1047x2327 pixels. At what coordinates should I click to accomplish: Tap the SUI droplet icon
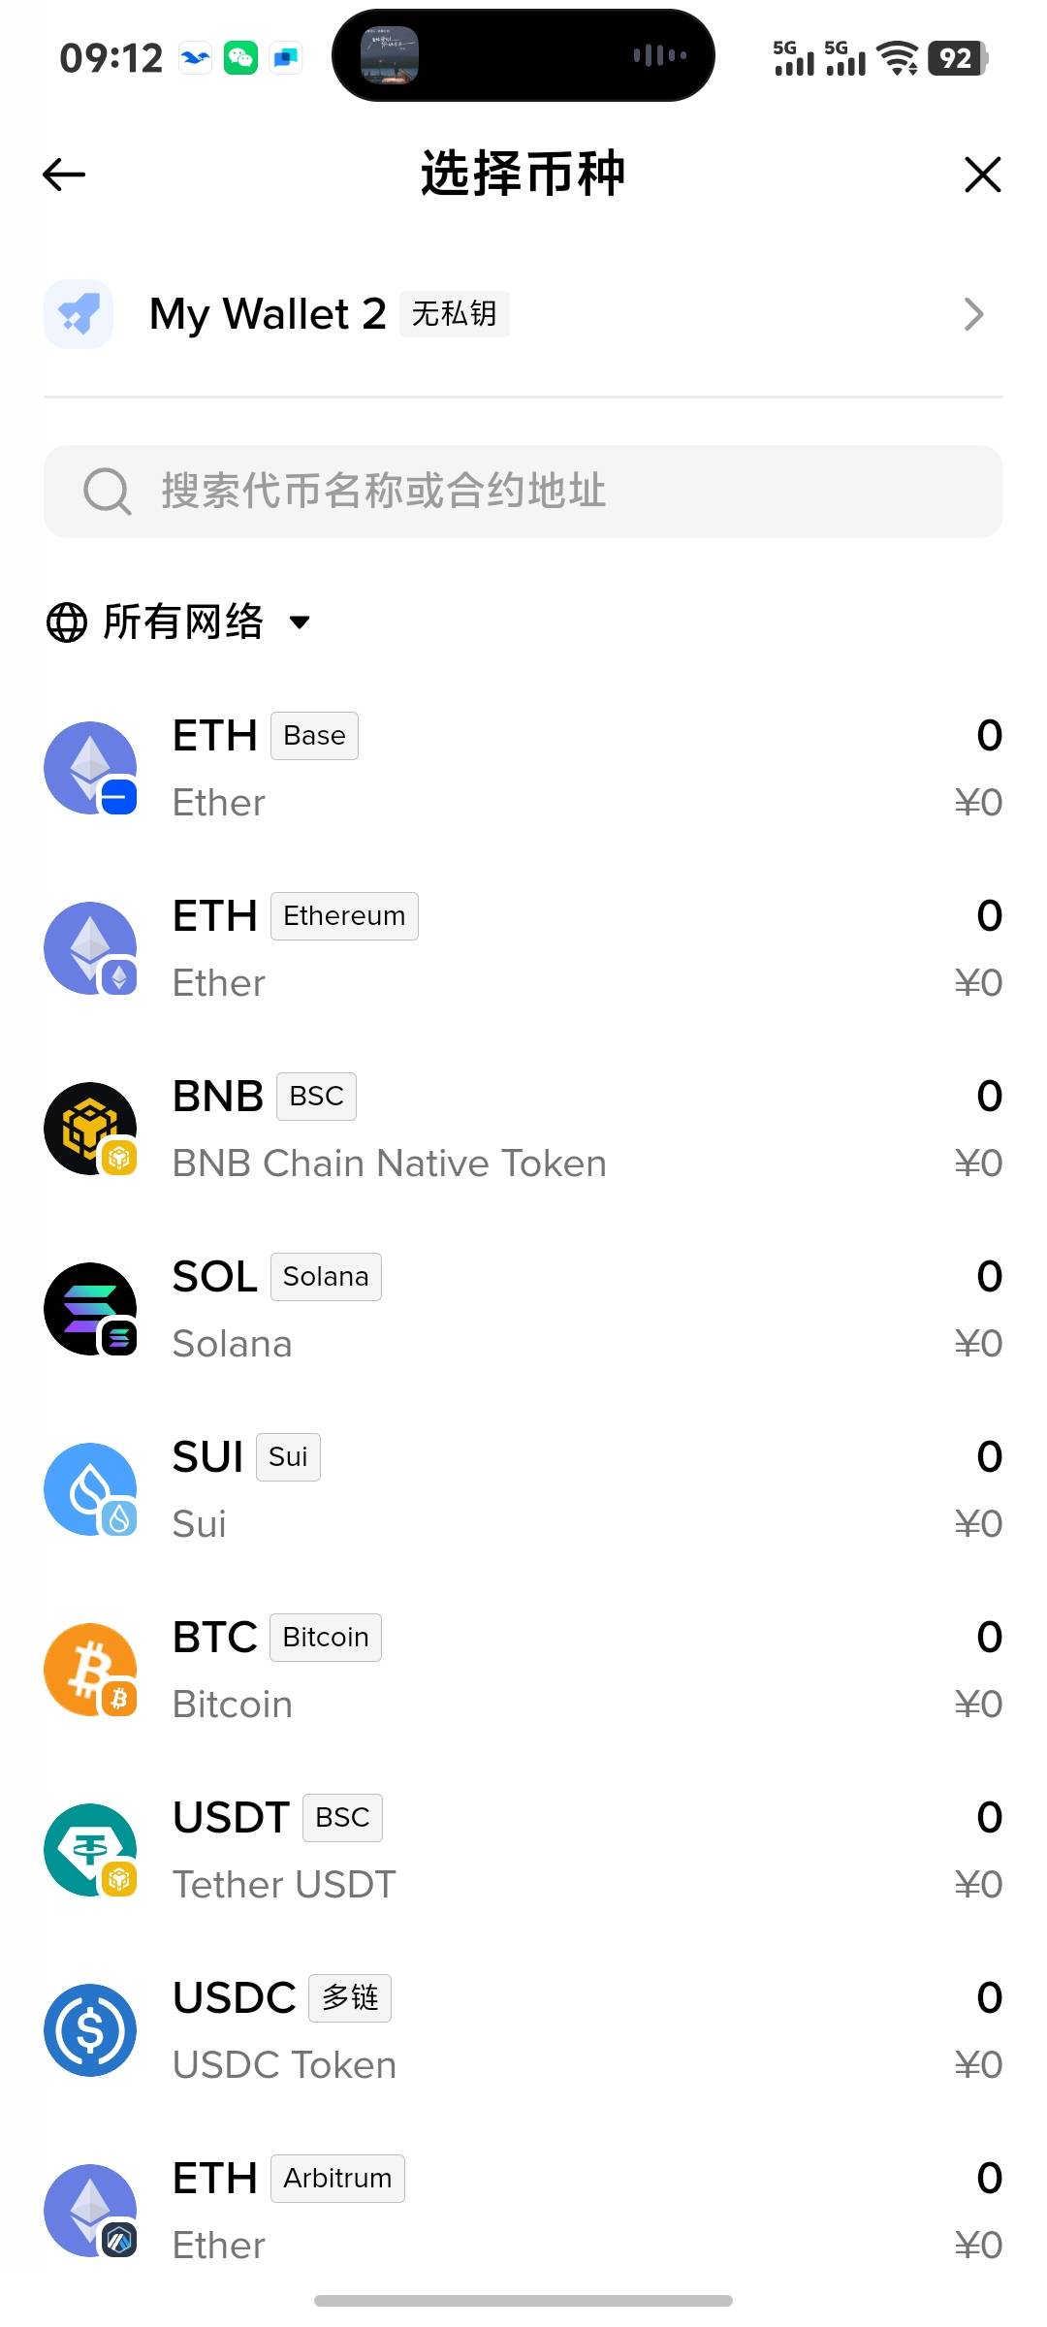(x=90, y=1489)
